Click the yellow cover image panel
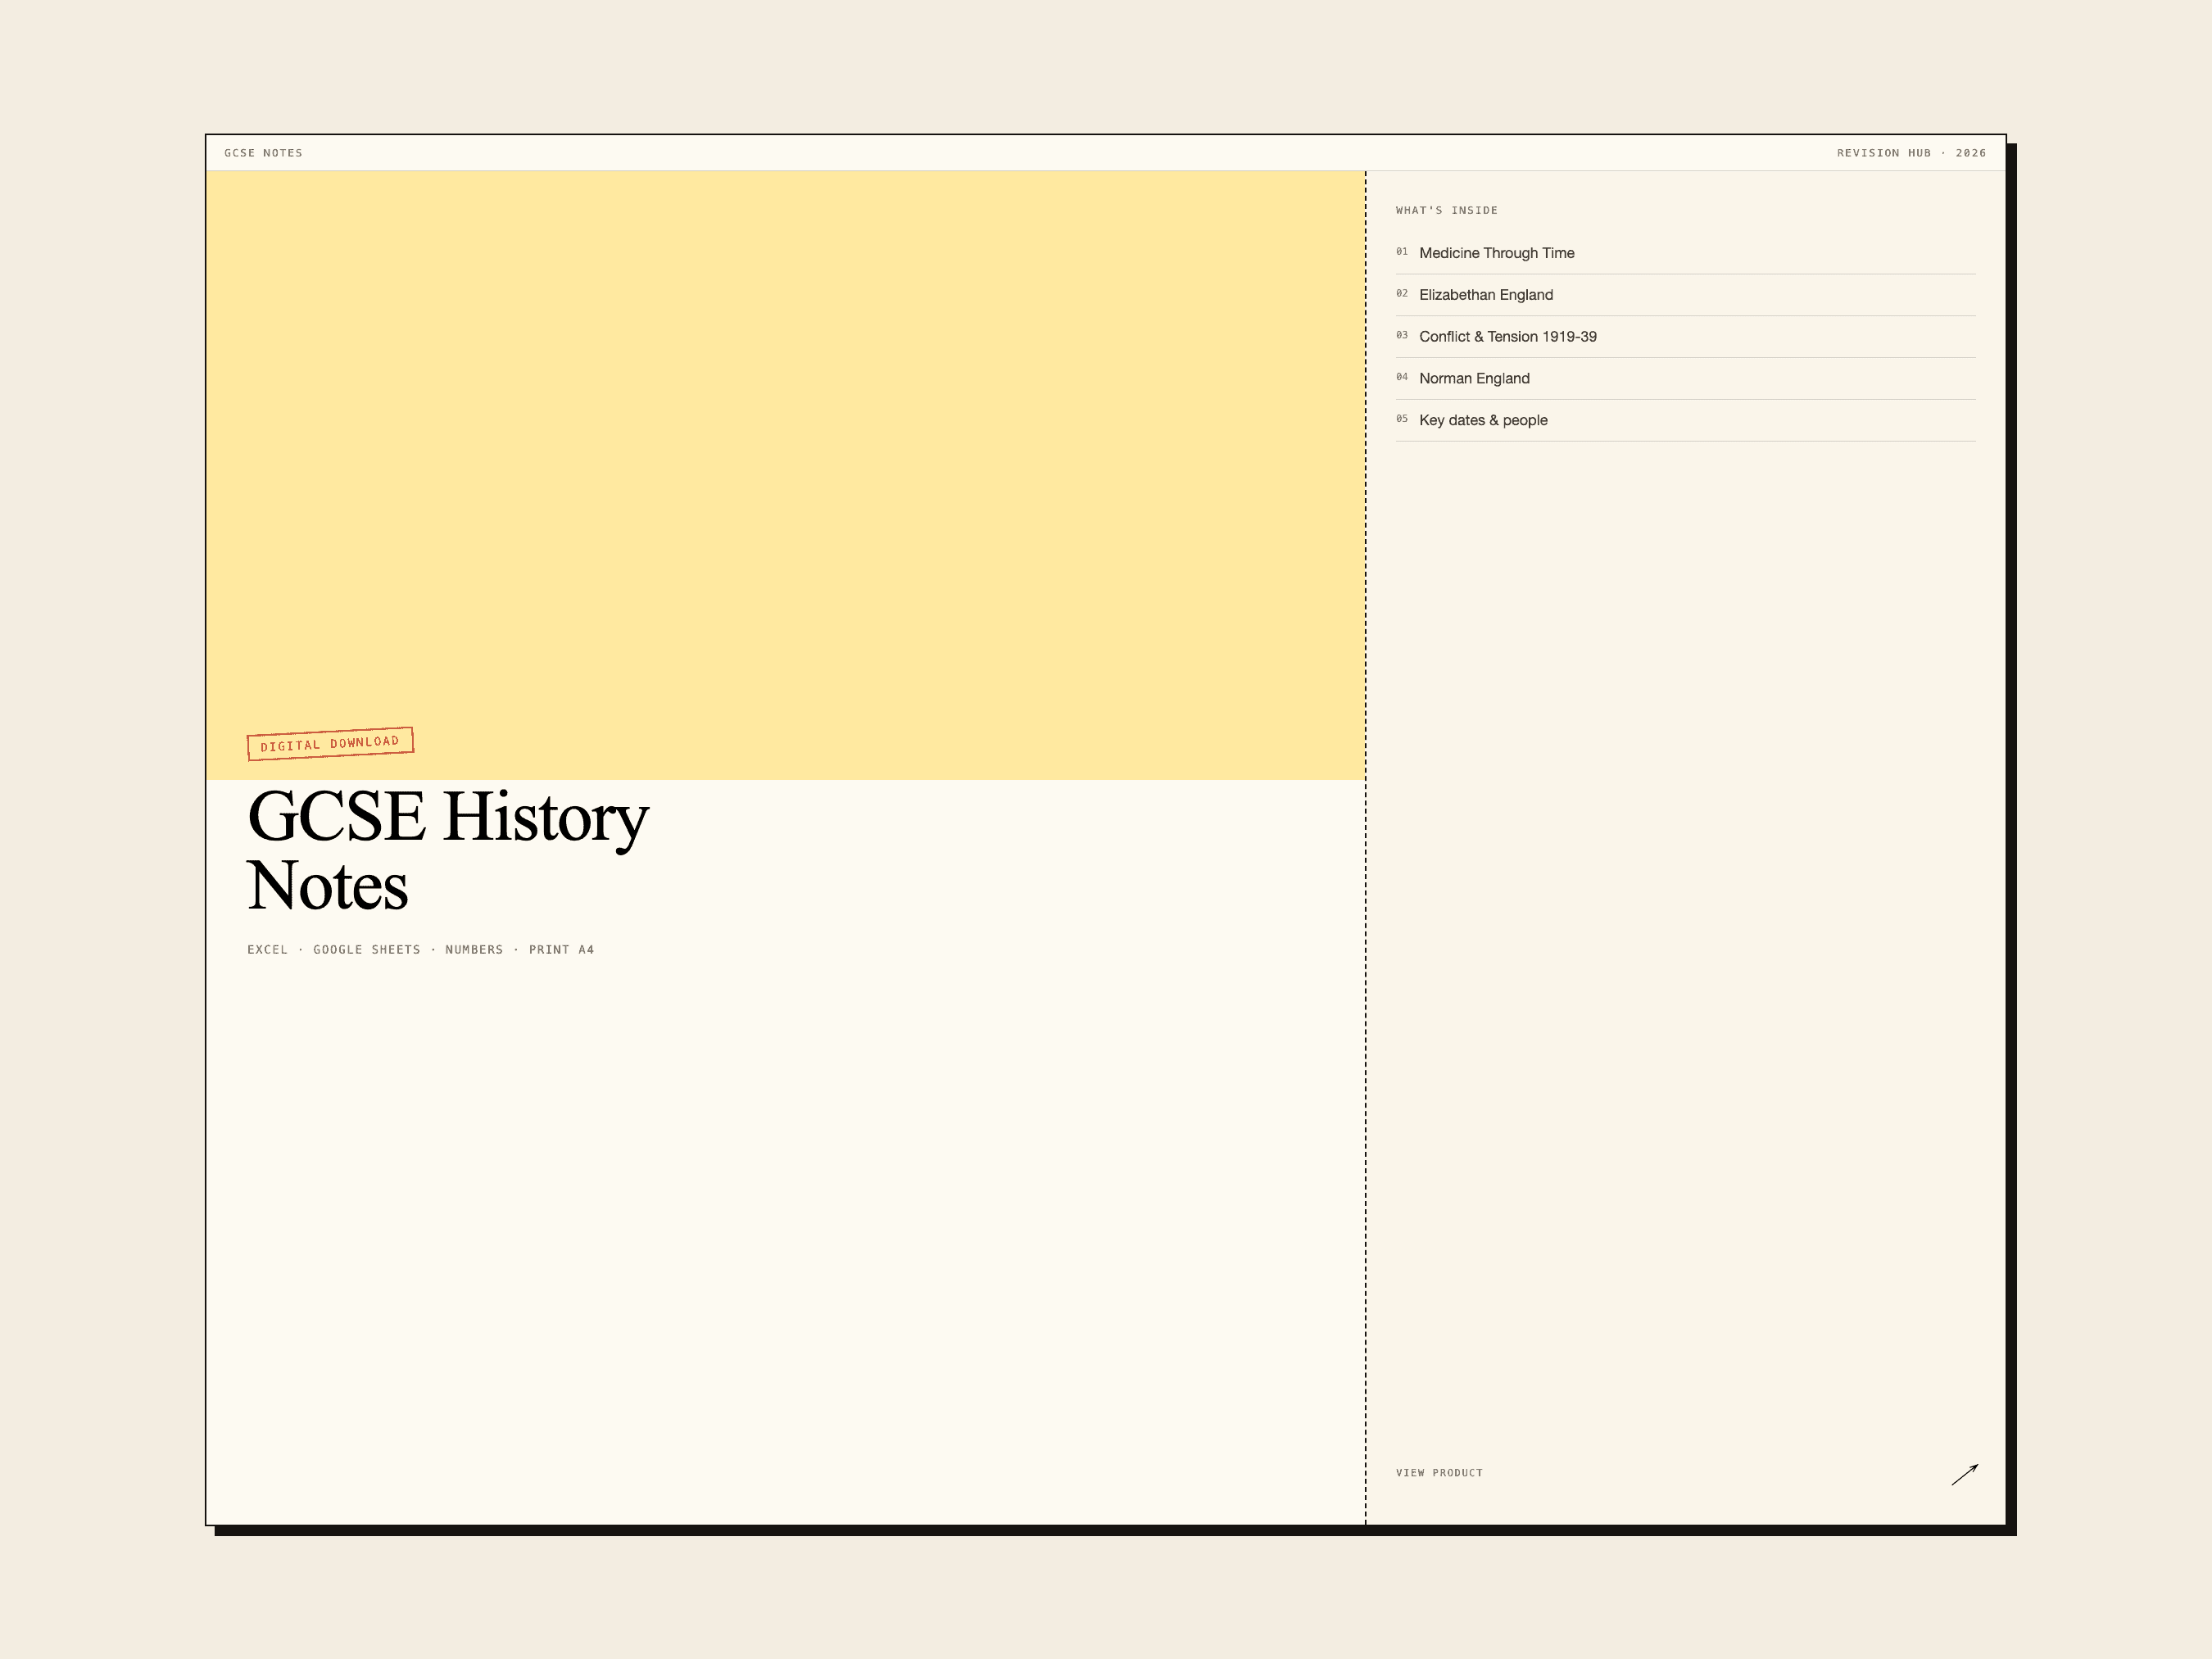 pos(785,475)
